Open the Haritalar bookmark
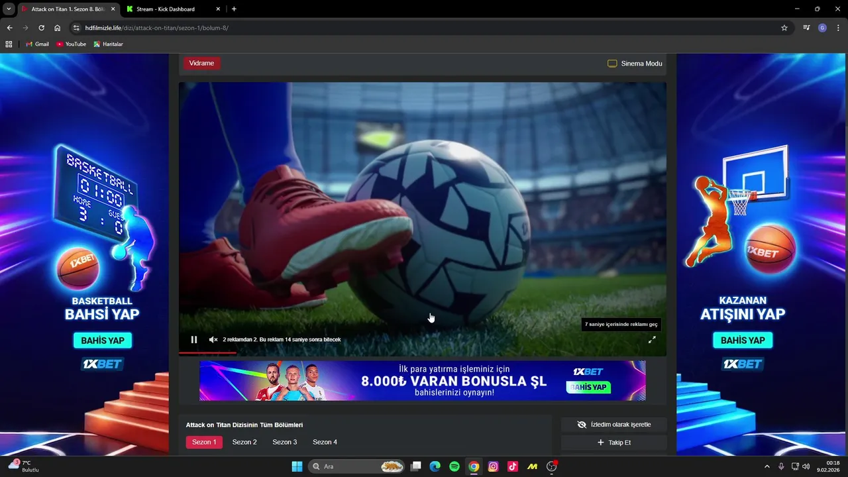848x477 pixels. pos(108,44)
